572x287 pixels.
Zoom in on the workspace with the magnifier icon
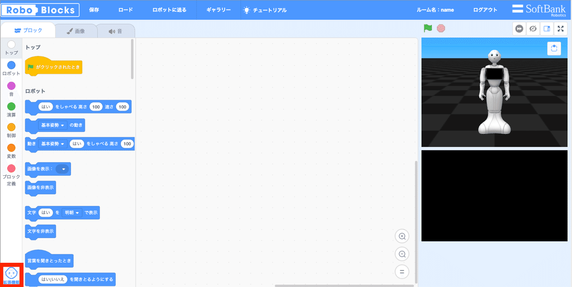pos(402,236)
